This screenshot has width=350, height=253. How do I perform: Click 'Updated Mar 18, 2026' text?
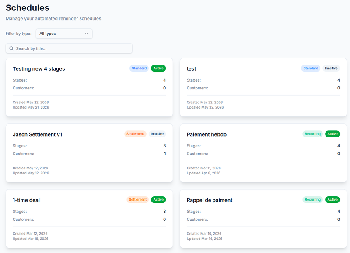(31, 239)
